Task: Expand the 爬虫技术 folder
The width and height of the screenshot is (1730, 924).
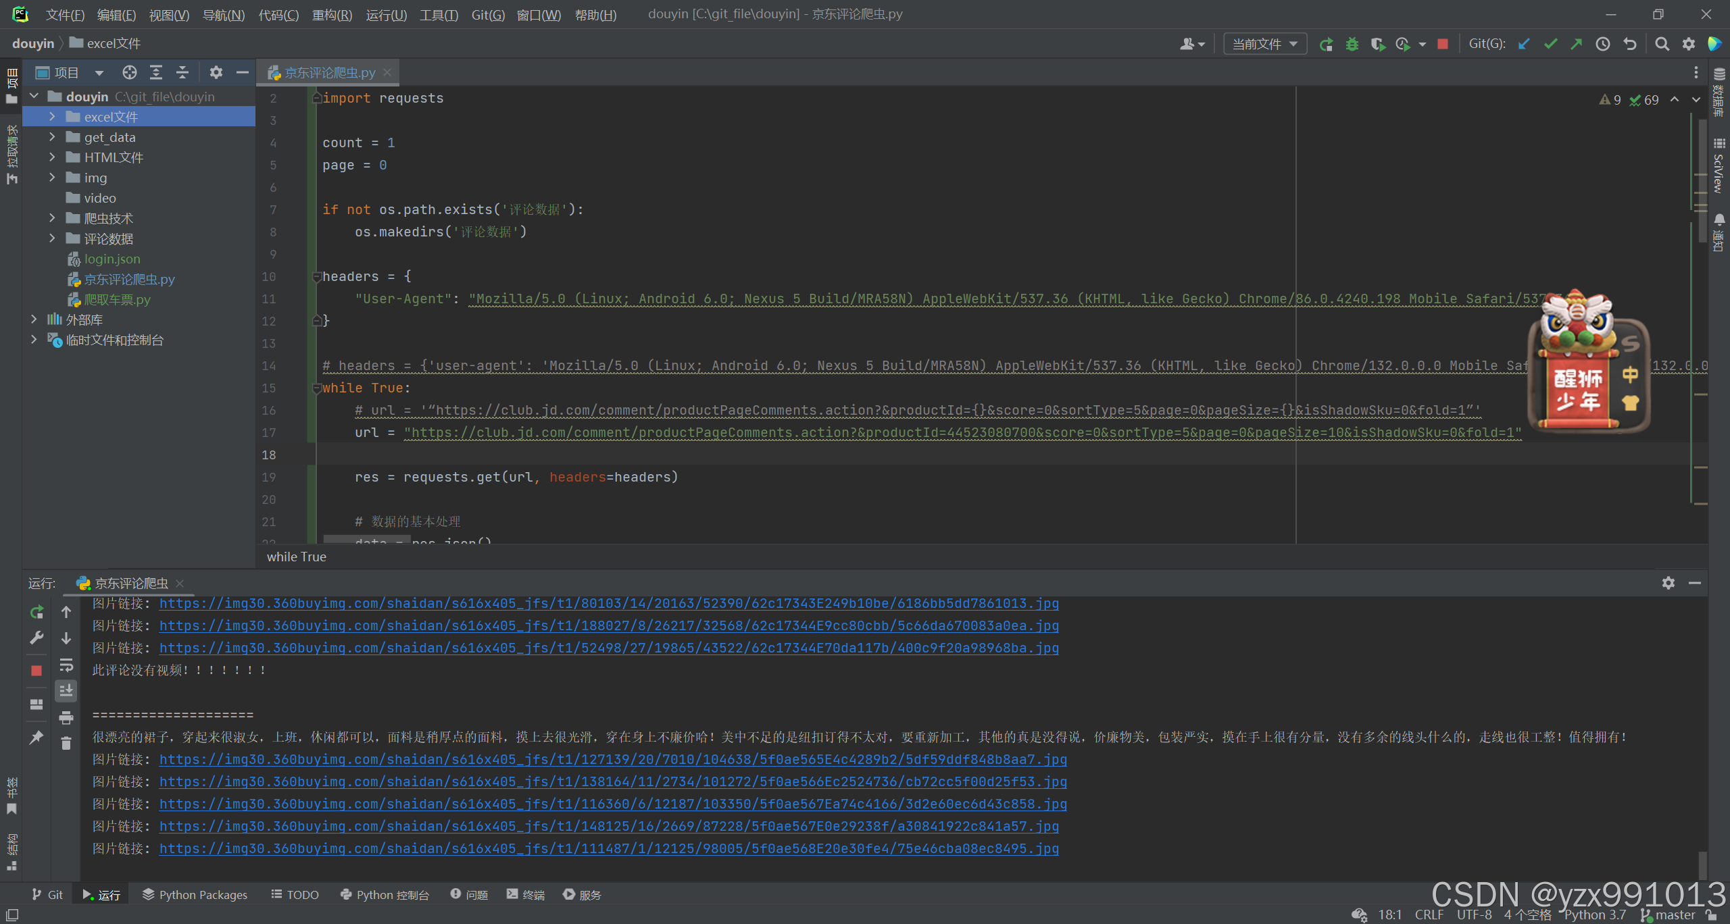Action: point(52,218)
